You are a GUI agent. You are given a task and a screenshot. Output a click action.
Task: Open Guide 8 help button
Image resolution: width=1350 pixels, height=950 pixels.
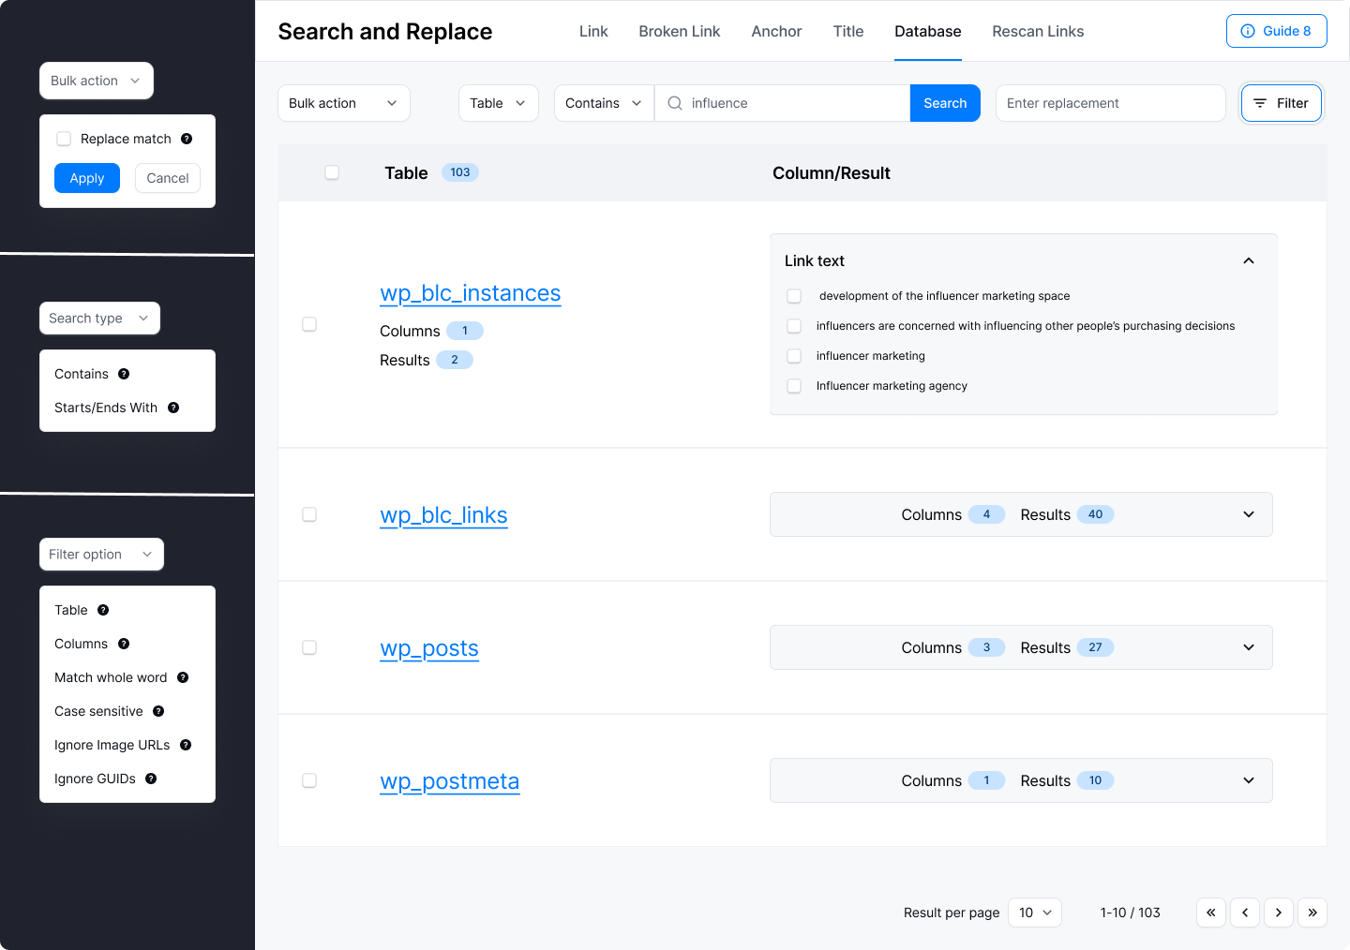coord(1277,31)
